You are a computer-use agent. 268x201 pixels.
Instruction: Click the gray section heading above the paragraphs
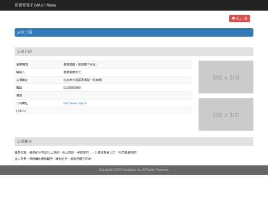(134, 141)
